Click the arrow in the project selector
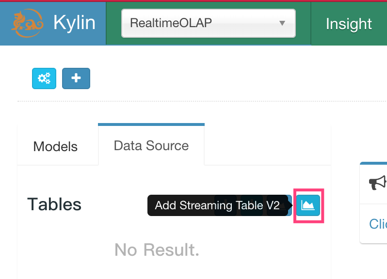Screen dimensions: 387x279 click(x=282, y=23)
